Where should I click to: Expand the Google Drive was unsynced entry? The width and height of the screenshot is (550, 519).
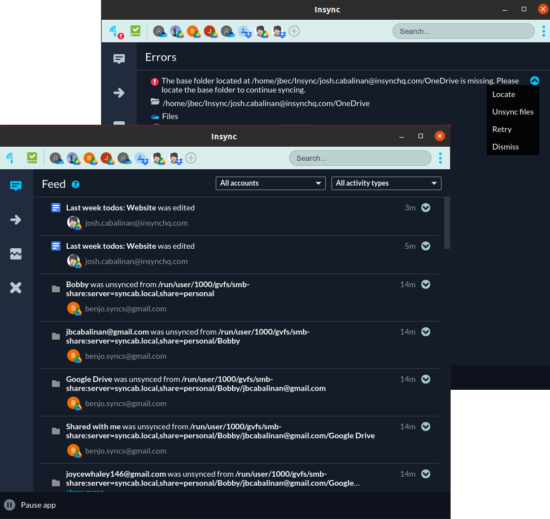pos(426,379)
